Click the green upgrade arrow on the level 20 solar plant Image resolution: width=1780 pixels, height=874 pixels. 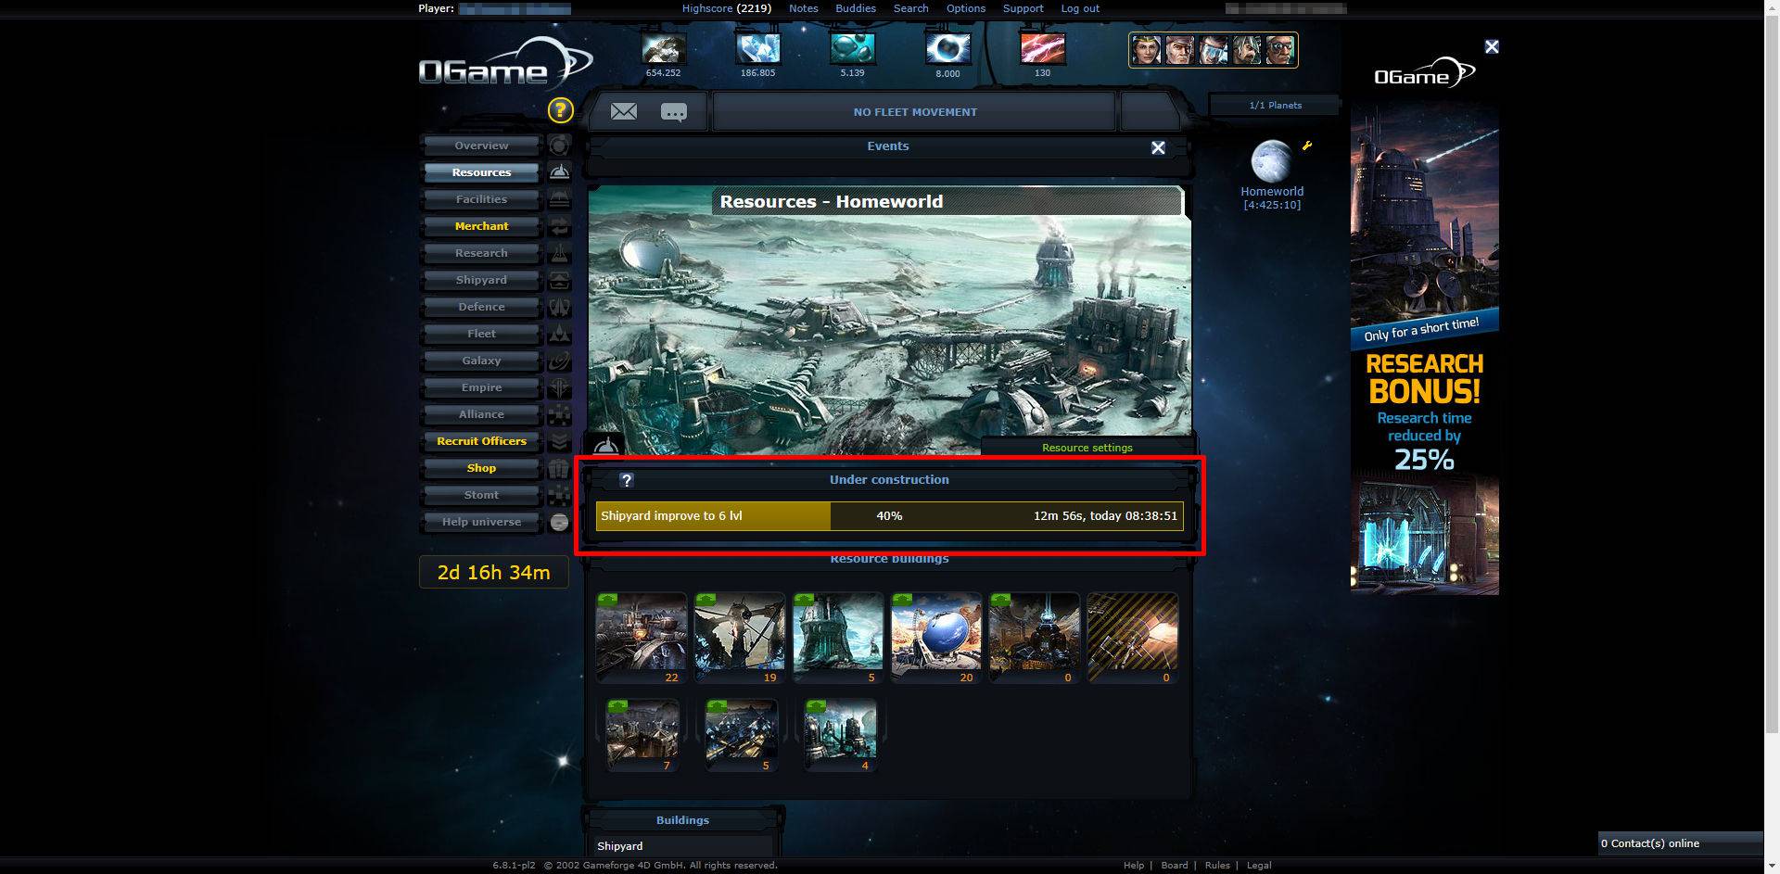[902, 600]
